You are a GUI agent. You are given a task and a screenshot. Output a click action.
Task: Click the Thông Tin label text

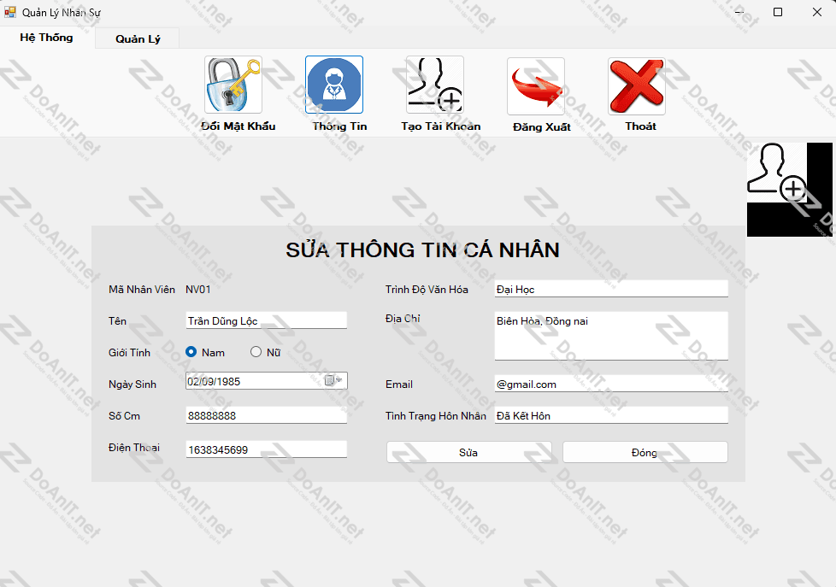tap(339, 126)
